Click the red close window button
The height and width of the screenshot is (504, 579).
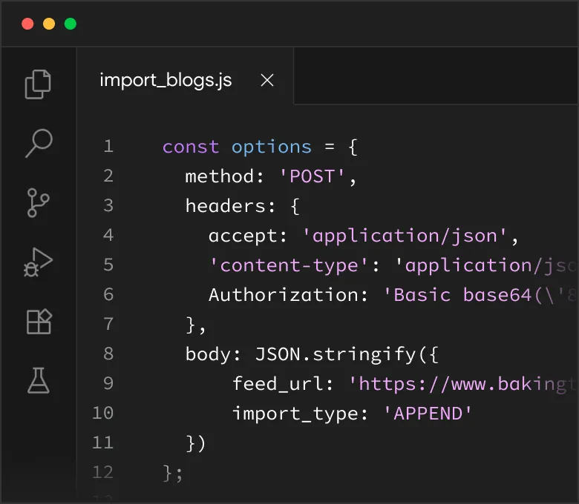click(x=27, y=24)
